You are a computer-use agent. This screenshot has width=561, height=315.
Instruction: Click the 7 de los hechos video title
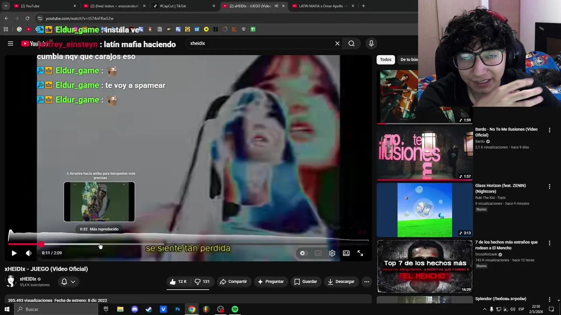(506, 245)
